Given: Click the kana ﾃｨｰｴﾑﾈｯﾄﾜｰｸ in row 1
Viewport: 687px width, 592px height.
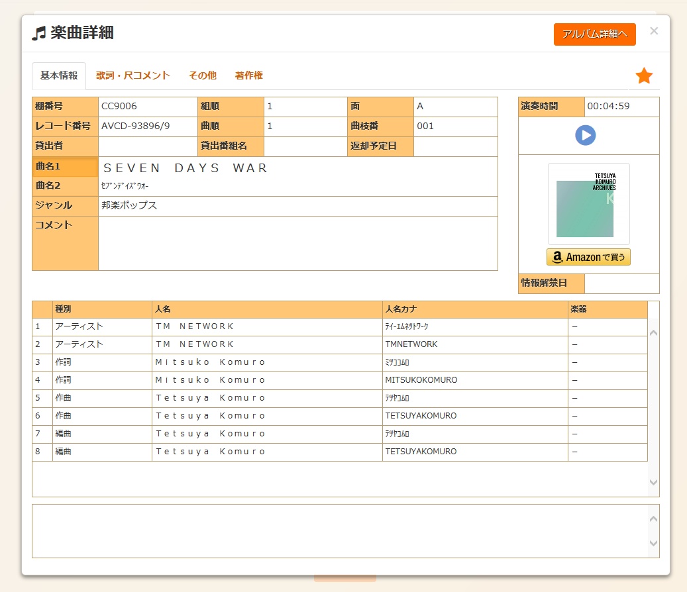Looking at the screenshot, I should click(407, 326).
